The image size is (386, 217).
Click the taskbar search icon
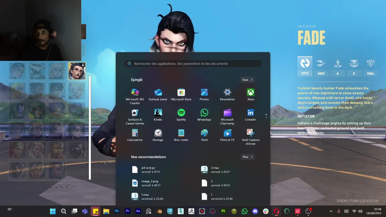coord(64,211)
